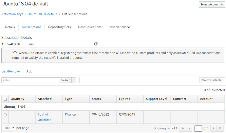
Task: Click the Contract column header
Action: point(184,99)
